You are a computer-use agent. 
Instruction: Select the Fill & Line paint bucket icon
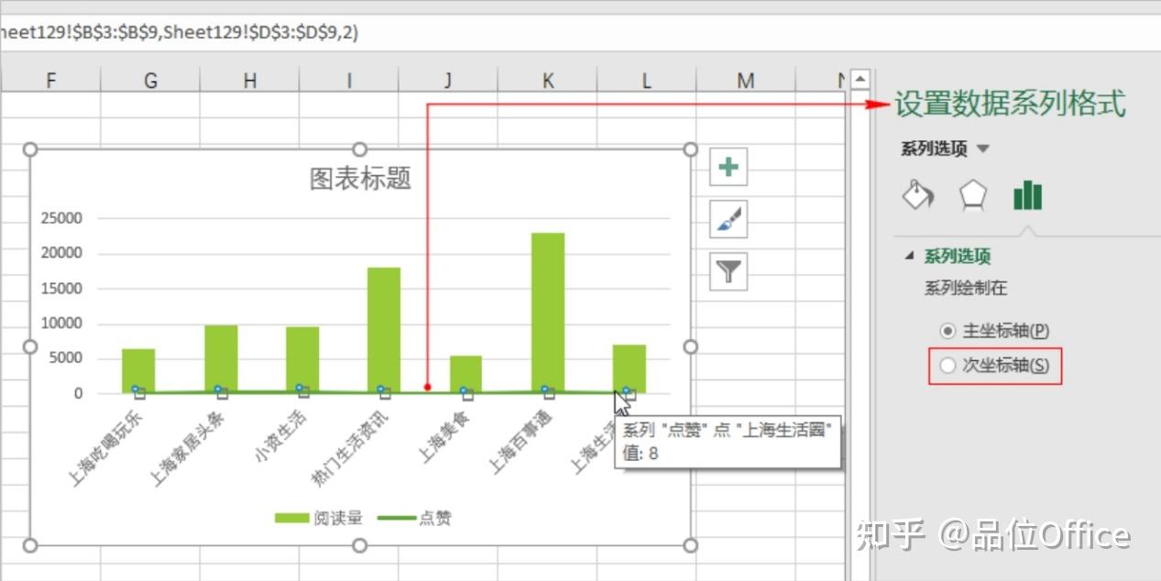coord(917,194)
